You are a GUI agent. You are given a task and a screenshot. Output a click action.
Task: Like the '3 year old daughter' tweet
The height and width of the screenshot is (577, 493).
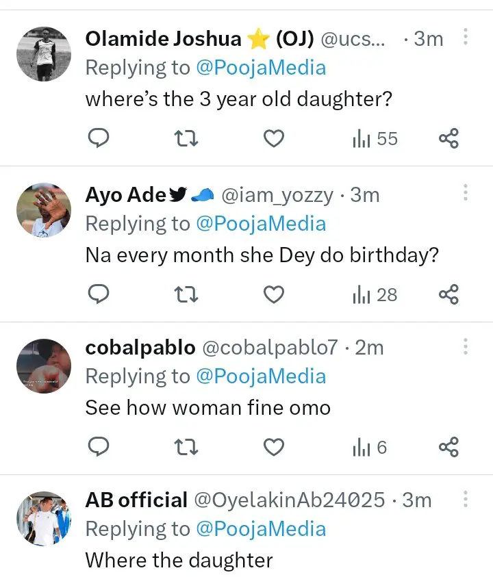tap(274, 139)
